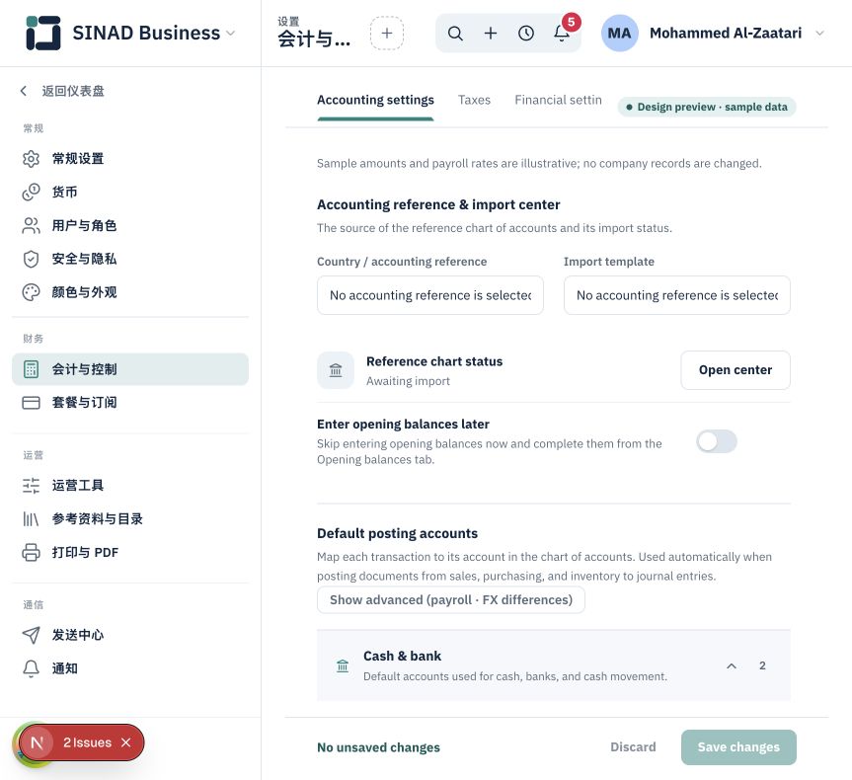Click the Awaiting import status text

(408, 381)
